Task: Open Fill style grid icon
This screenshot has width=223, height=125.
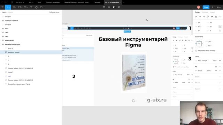Action: (x=216, y=67)
